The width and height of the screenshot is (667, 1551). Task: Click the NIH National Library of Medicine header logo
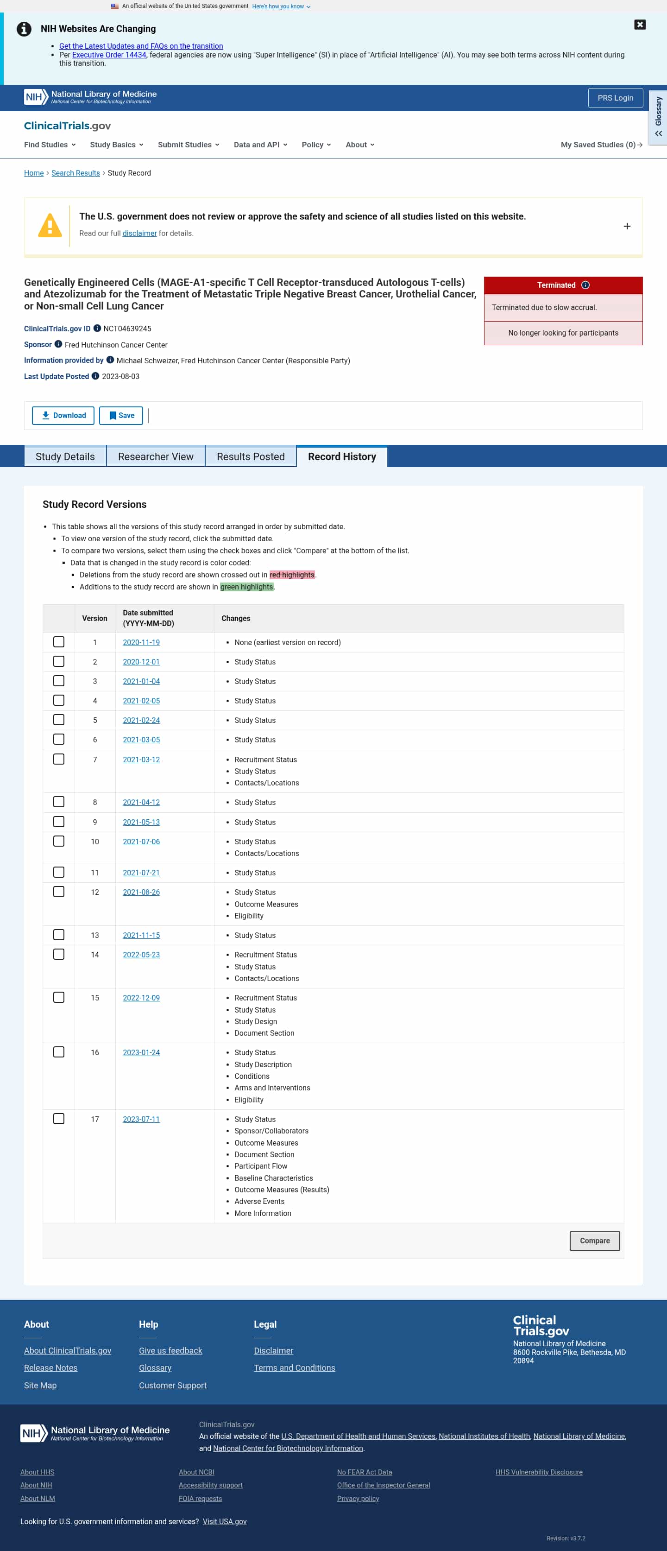point(90,97)
